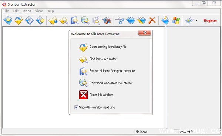Click the New icon library toolbar icon

coord(8,20)
